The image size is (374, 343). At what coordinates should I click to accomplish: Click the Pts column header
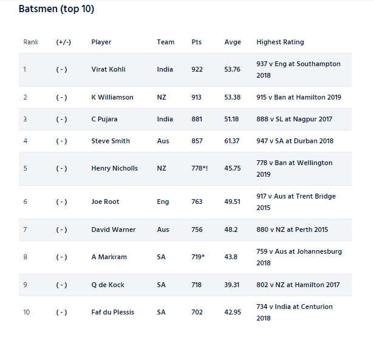196,42
